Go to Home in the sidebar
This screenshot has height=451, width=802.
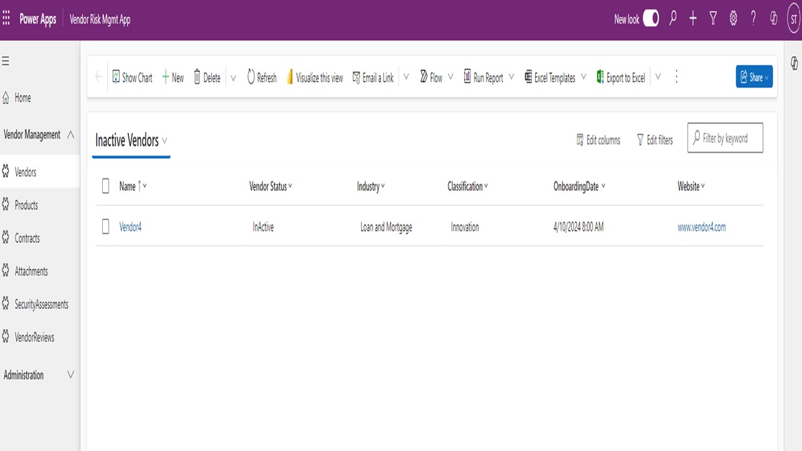click(40, 98)
